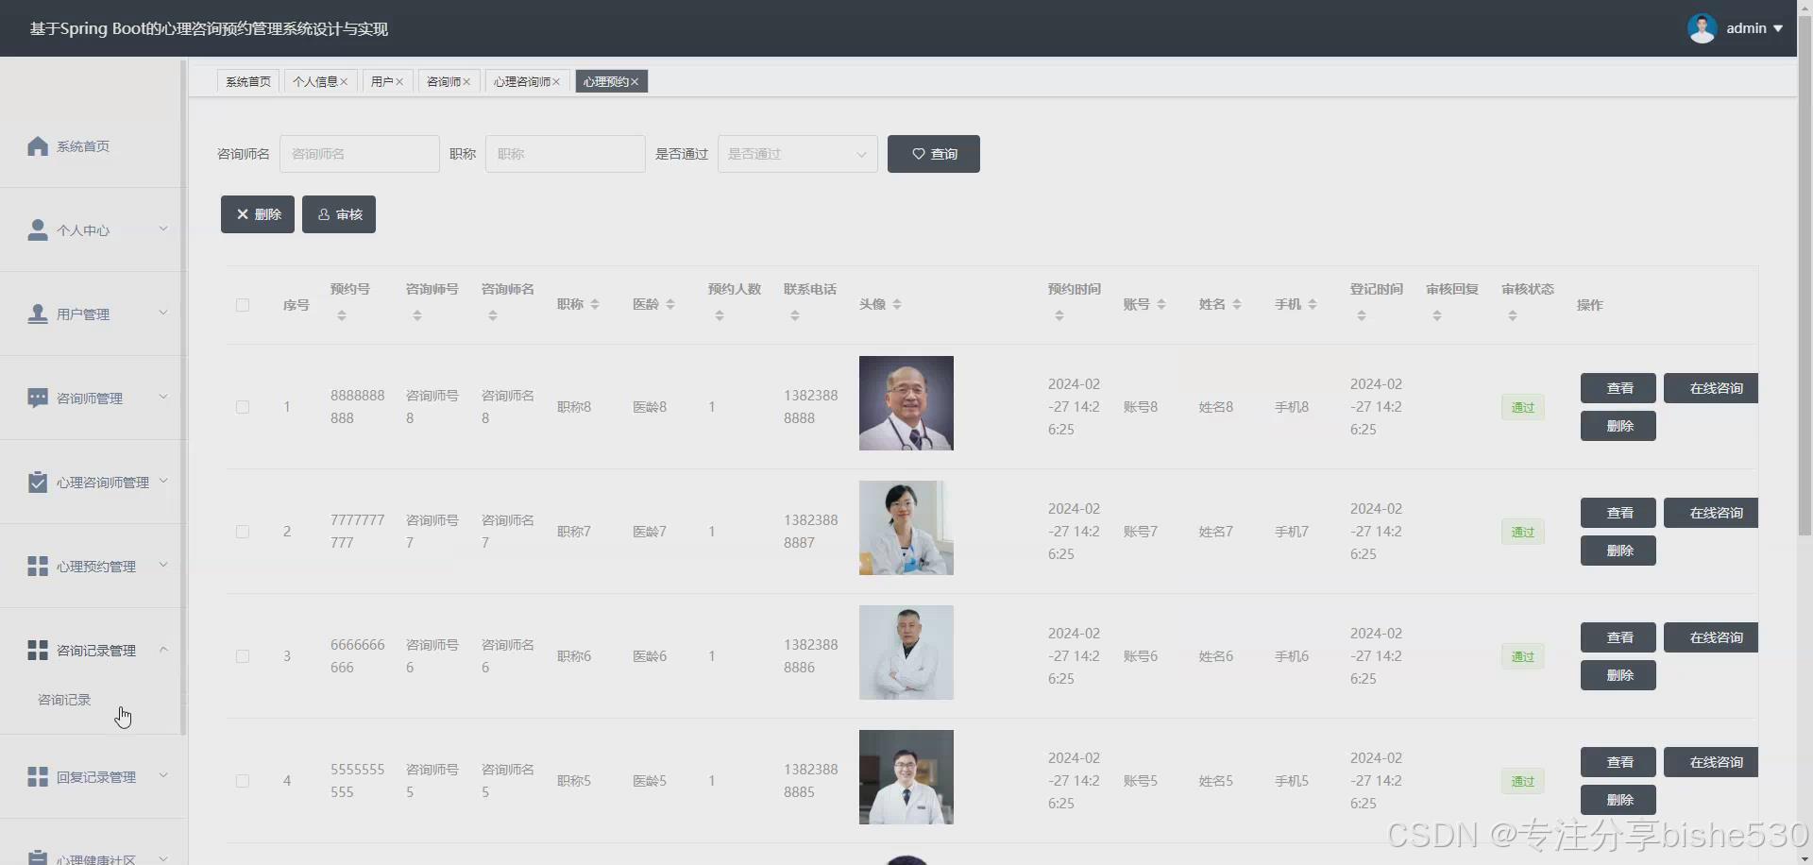
Task: Collapse the 咨询记录管理 menu chevron
Action: click(163, 649)
